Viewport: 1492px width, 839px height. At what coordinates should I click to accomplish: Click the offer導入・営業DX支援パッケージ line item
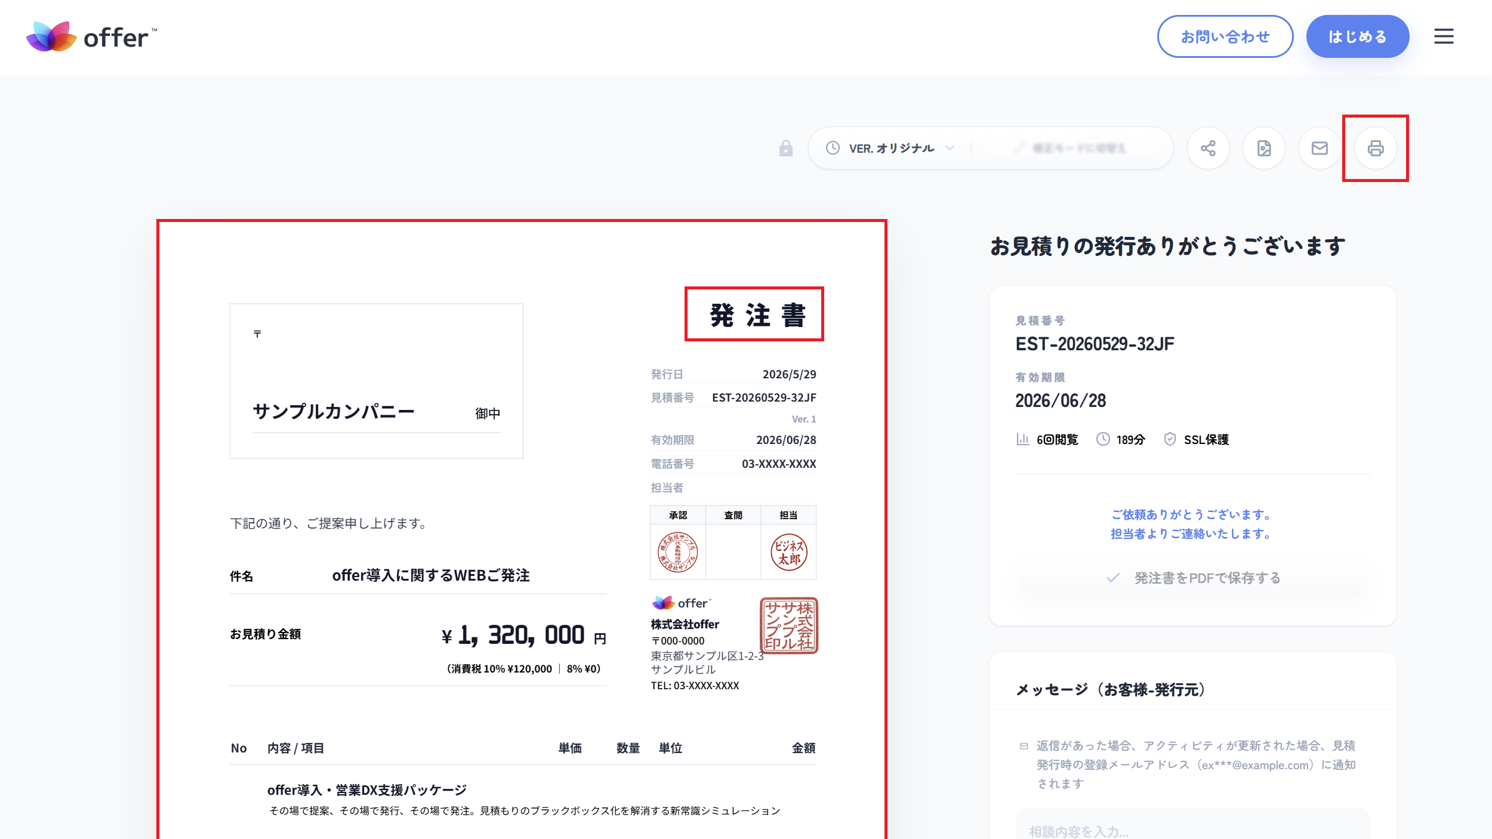(x=367, y=790)
